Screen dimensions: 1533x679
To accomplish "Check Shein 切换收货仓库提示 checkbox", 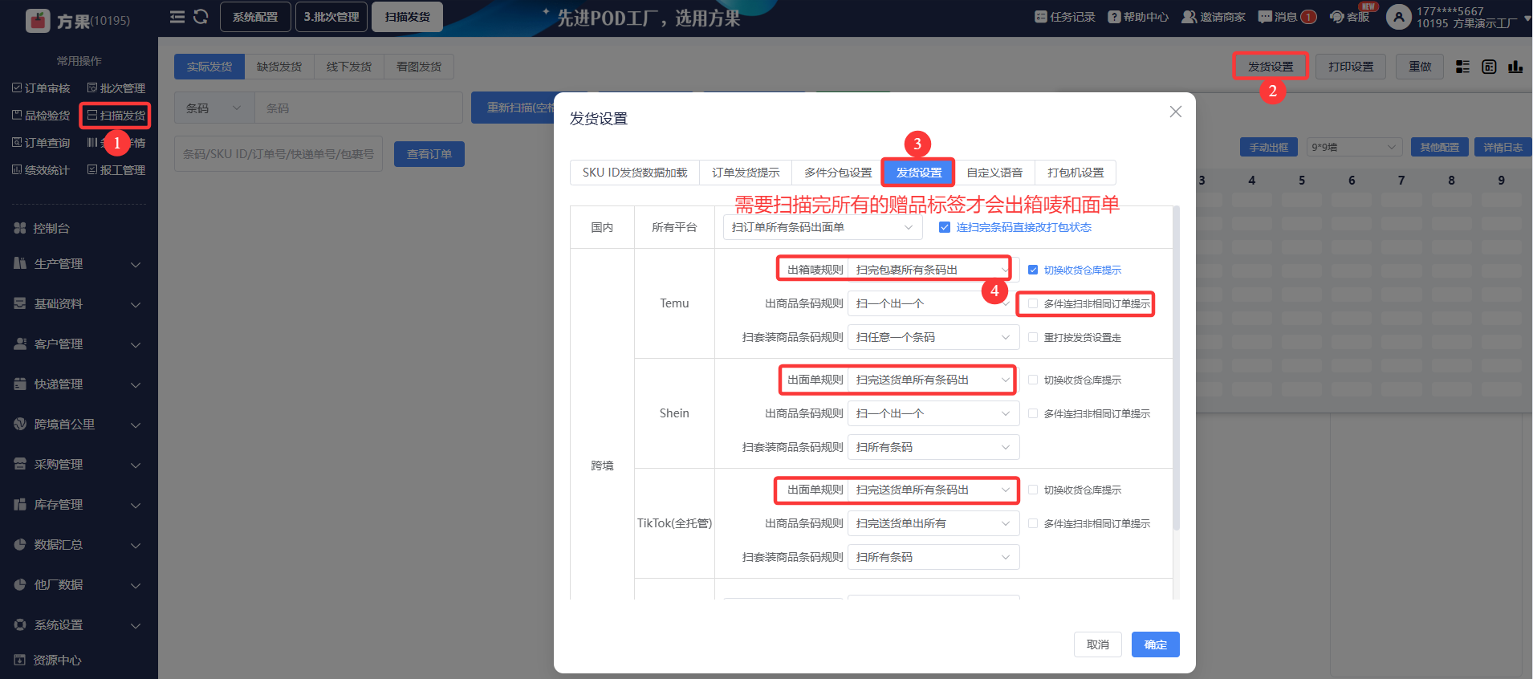I will (x=1033, y=380).
